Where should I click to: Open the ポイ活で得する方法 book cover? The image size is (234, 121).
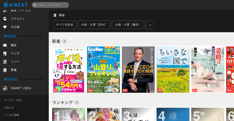(x=69, y=70)
